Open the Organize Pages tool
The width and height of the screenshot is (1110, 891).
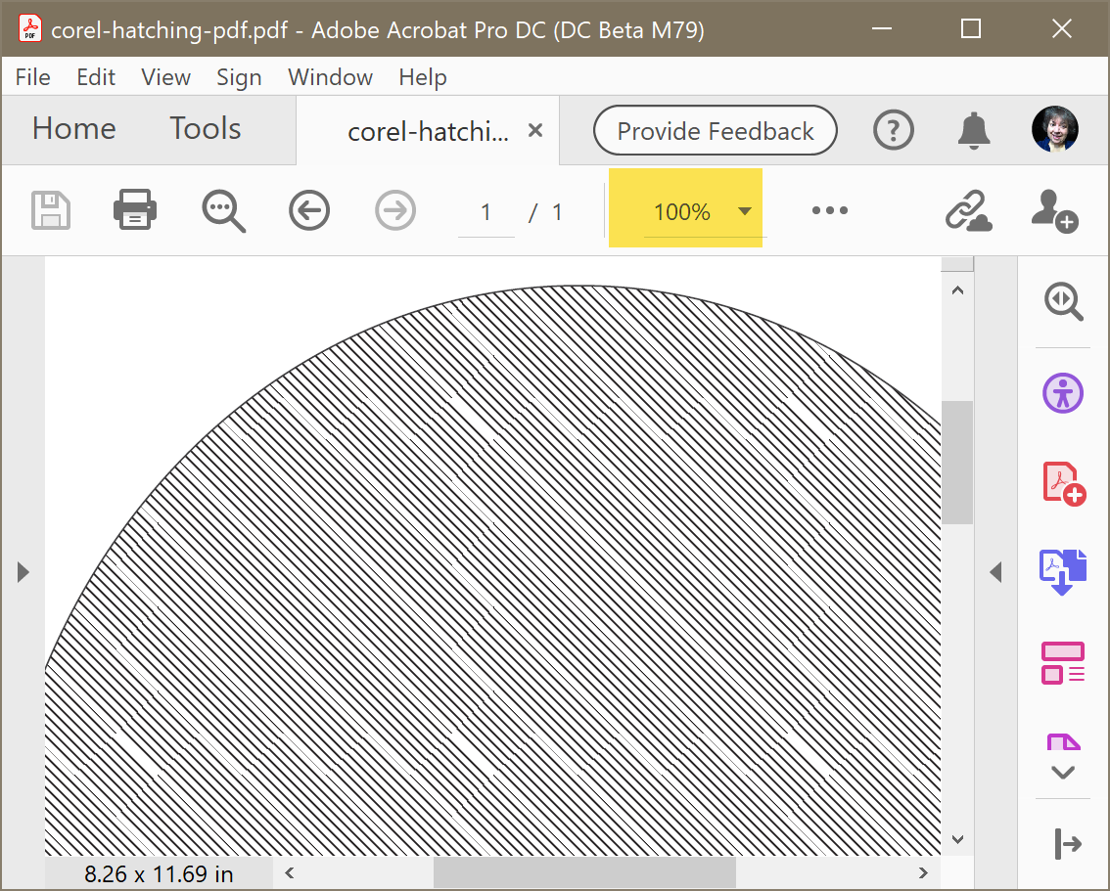click(x=1063, y=663)
